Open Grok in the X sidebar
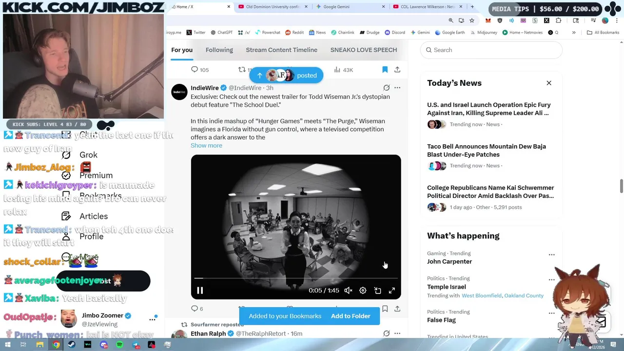The image size is (624, 351). (79, 155)
